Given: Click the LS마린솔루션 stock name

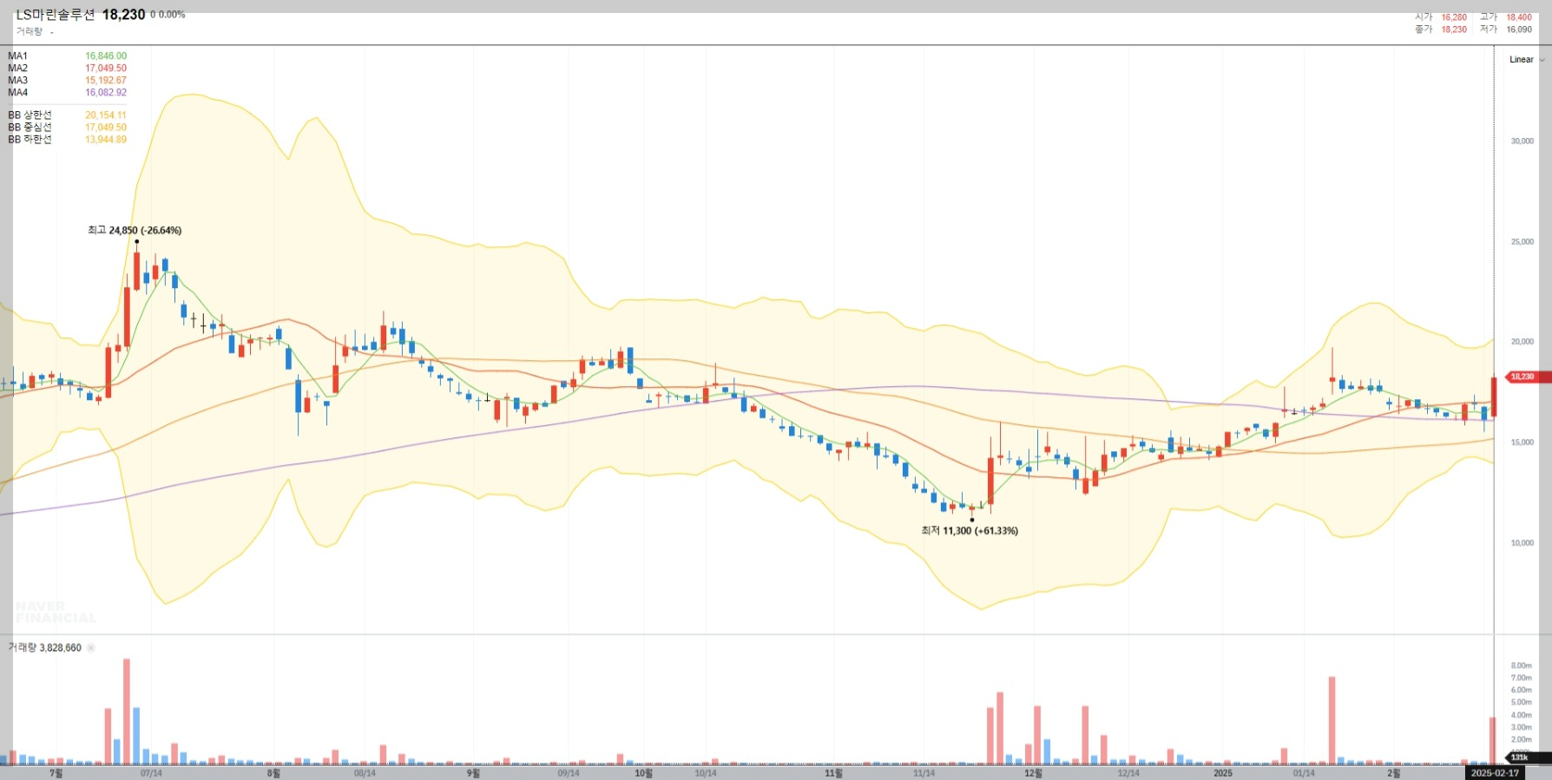Looking at the screenshot, I should point(56,15).
